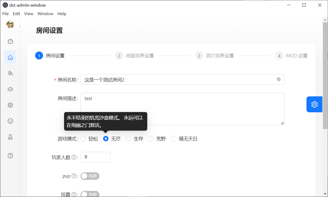The width and height of the screenshot is (328, 197).
Task: Open the flask icon in sidebar
Action: click(x=10, y=137)
